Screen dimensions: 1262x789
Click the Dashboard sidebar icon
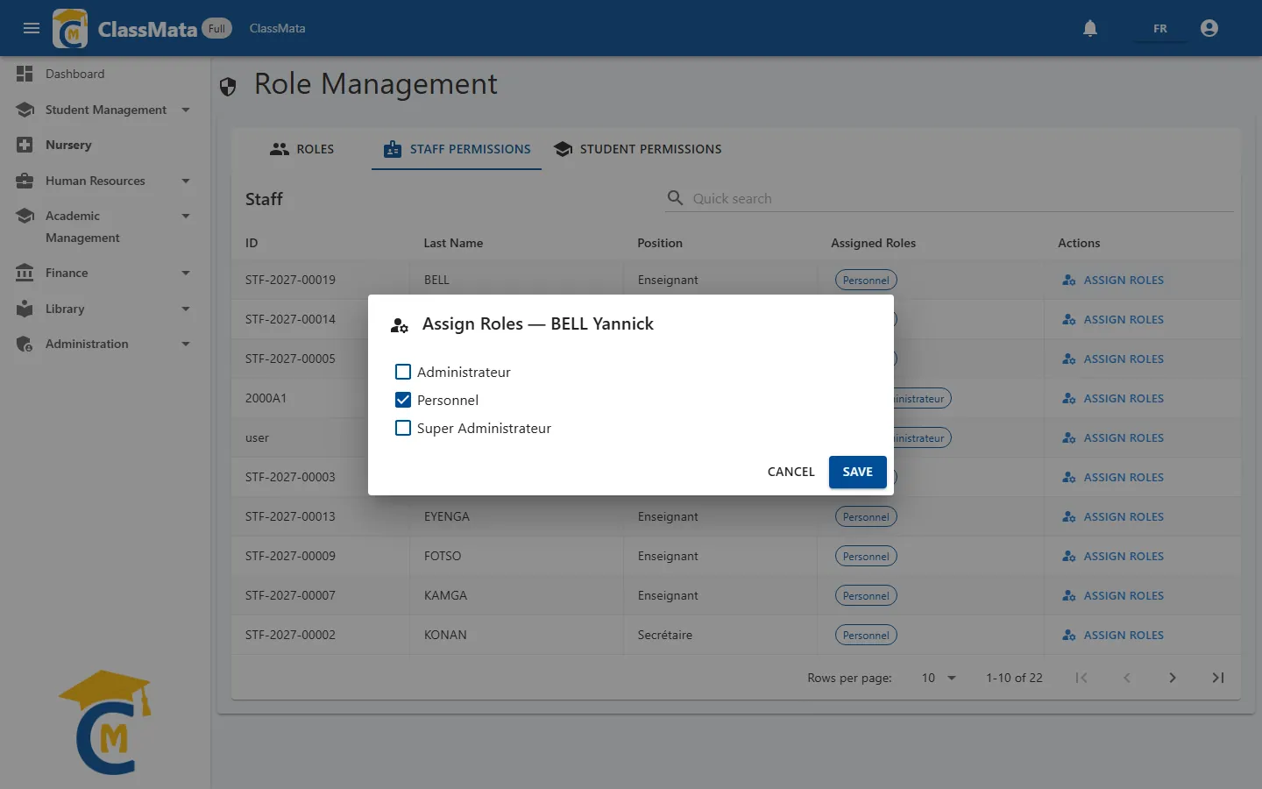pos(25,74)
